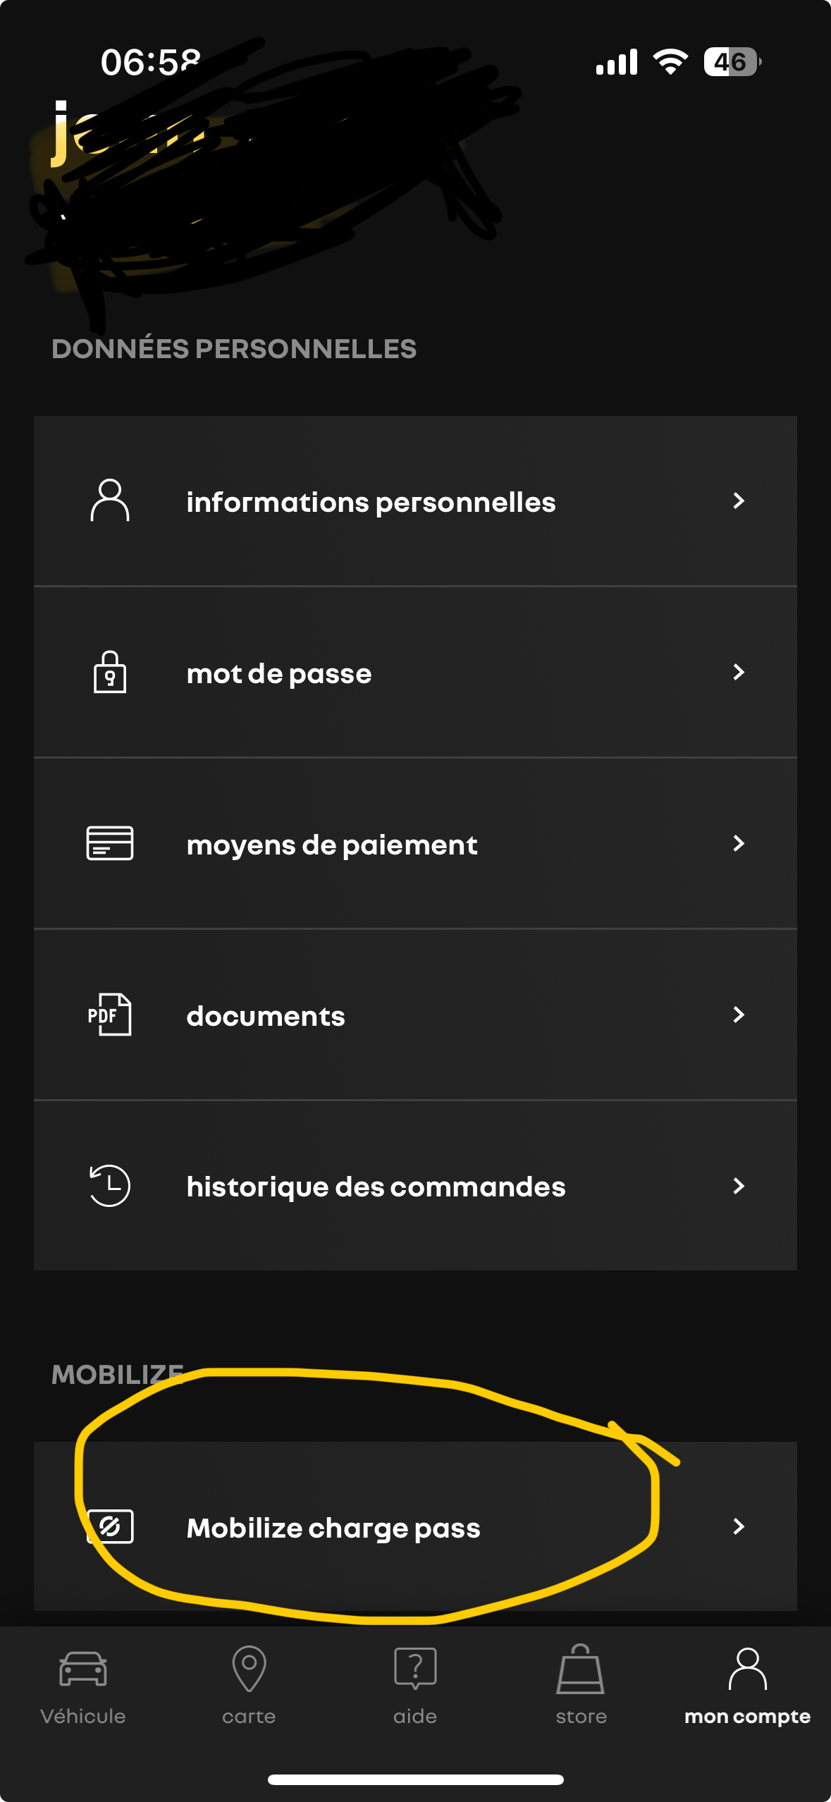831x1802 pixels.
Task: Open the carte tab with map pin
Action: [x=249, y=1685]
